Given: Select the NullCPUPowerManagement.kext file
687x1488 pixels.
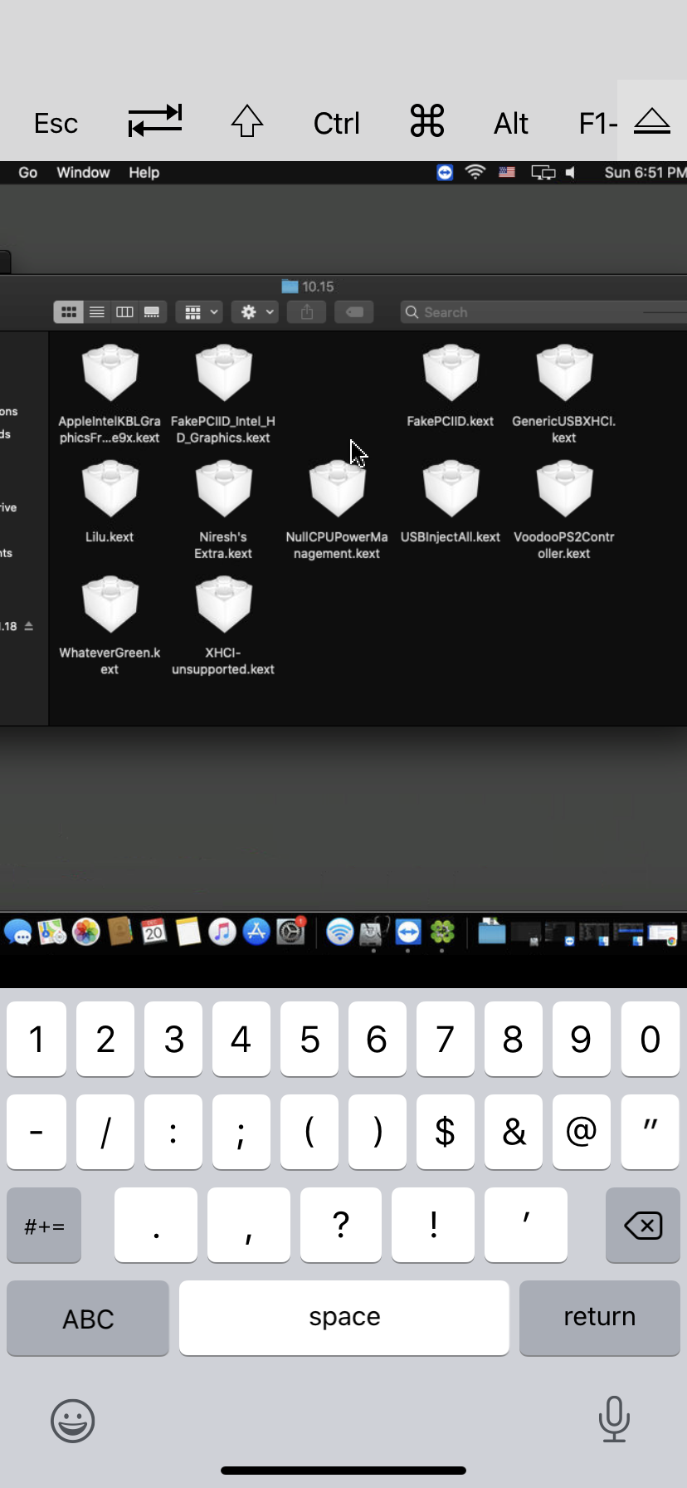Looking at the screenshot, I should point(337,509).
